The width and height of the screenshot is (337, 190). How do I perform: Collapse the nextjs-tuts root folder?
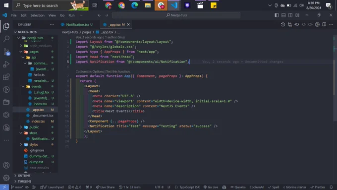pos(36,38)
